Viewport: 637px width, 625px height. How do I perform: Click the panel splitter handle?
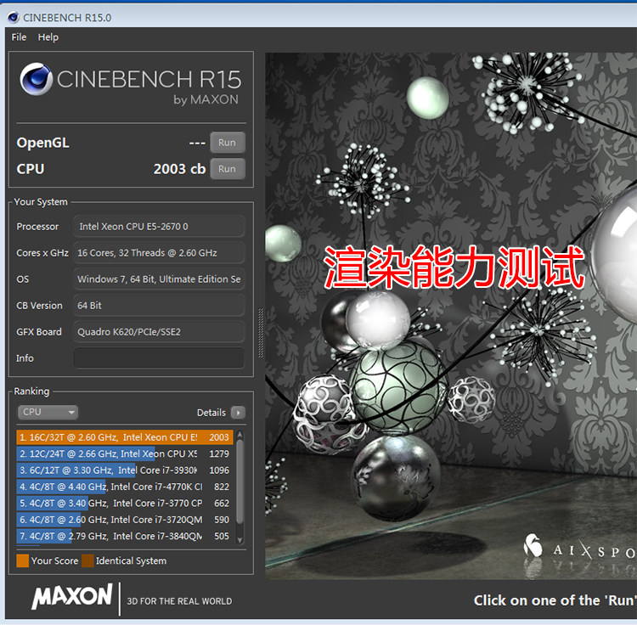pyautogui.click(x=261, y=333)
